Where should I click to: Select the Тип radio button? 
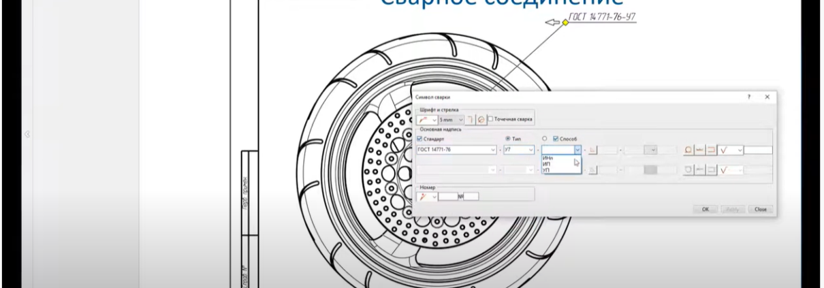pyautogui.click(x=508, y=139)
